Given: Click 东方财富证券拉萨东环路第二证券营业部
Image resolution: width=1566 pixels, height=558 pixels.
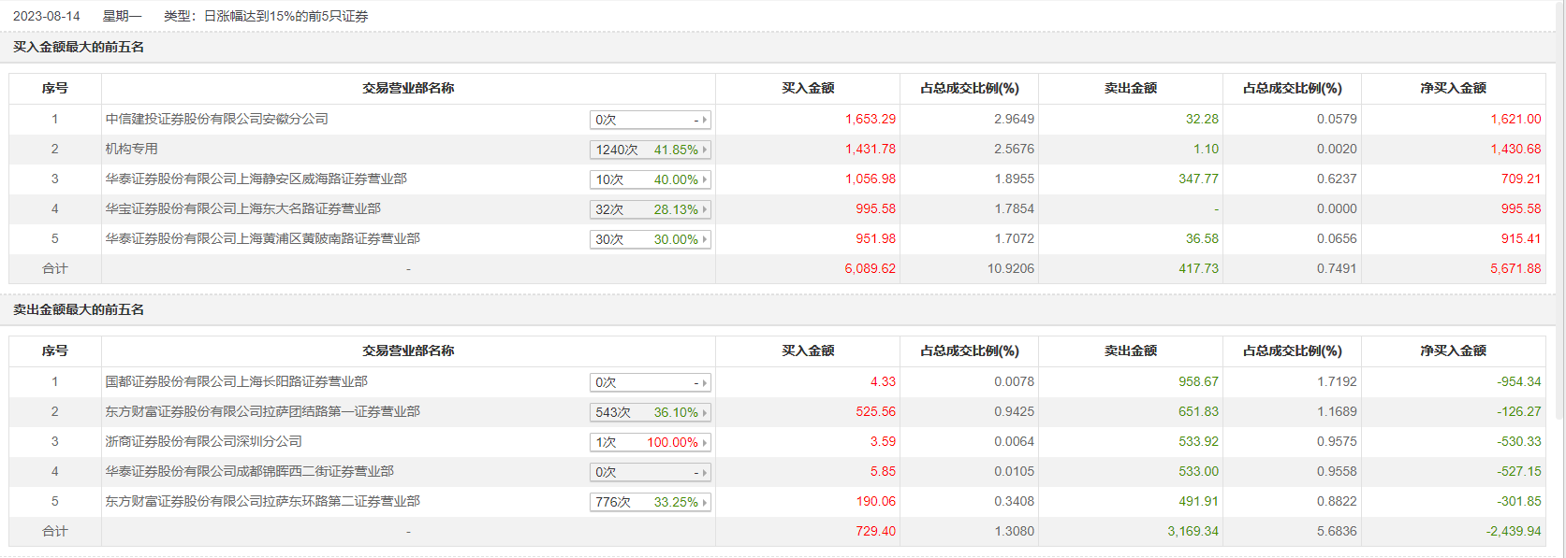Looking at the screenshot, I should pyautogui.click(x=263, y=501).
